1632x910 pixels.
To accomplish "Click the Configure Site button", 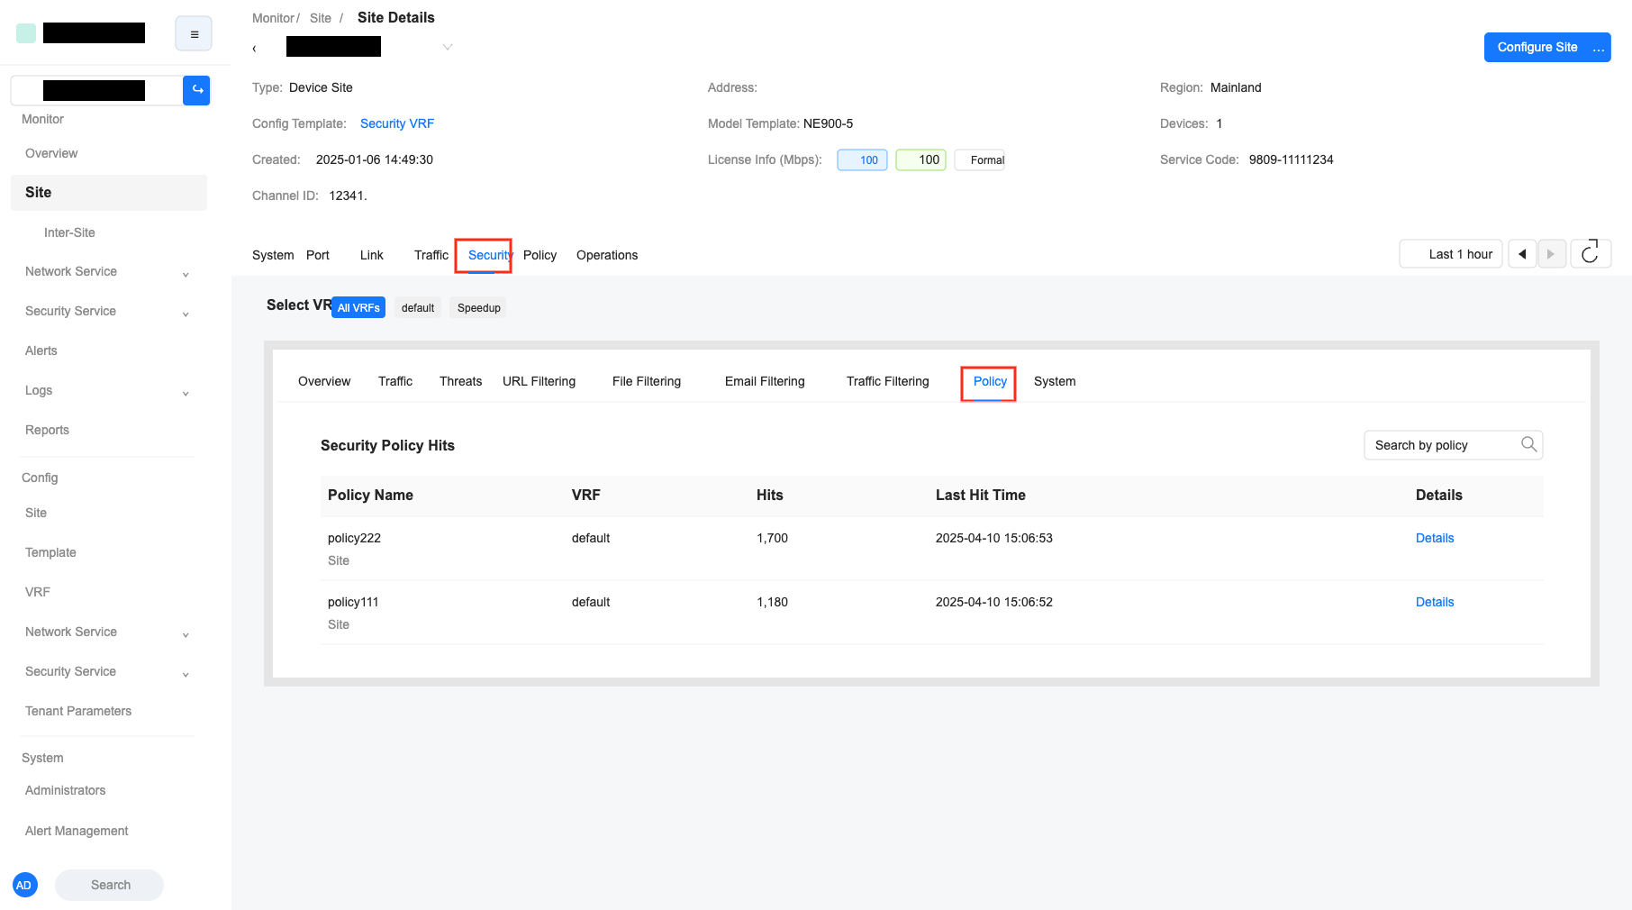I will click(1537, 47).
